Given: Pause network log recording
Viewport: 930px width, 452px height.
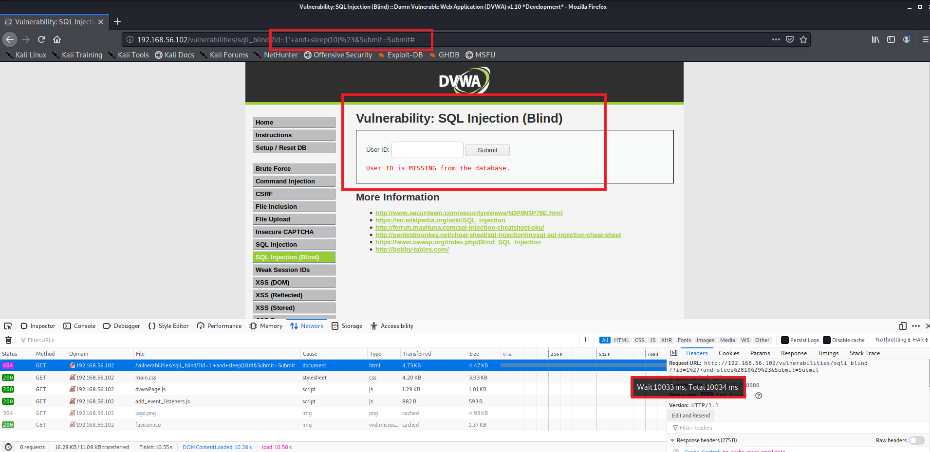Looking at the screenshot, I should (x=587, y=340).
